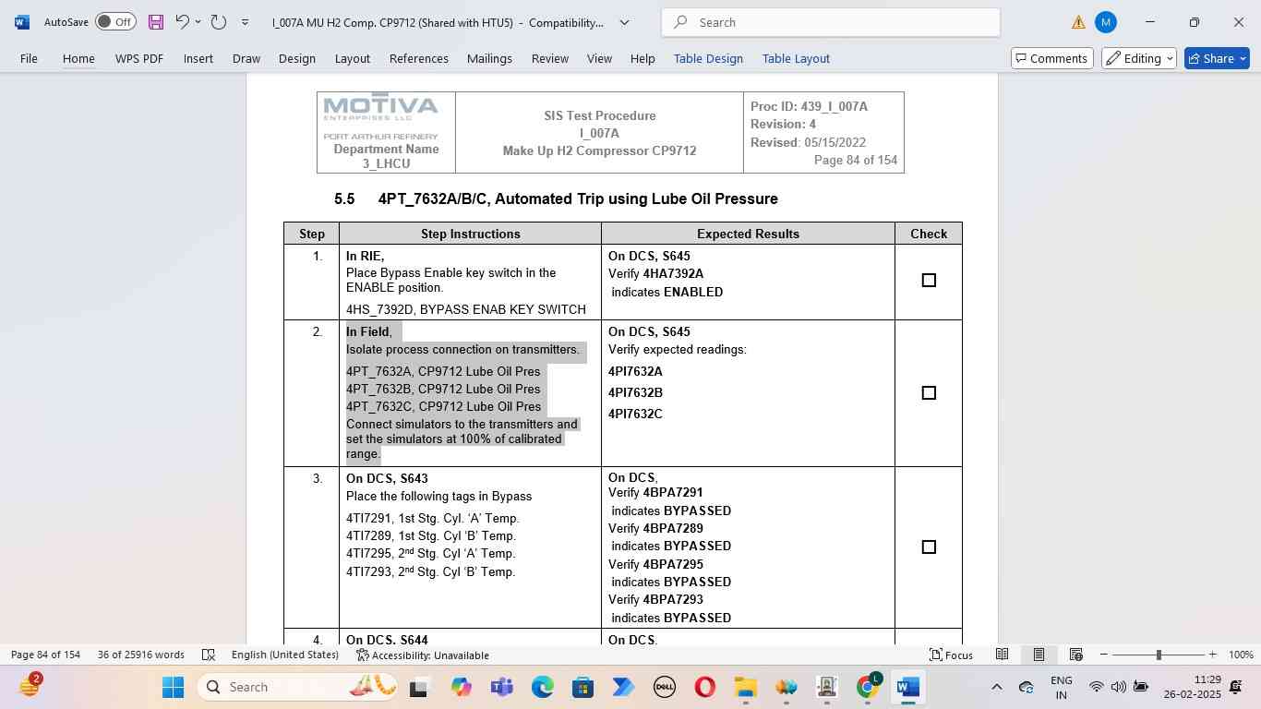Switch to the Mailings tab

click(489, 58)
